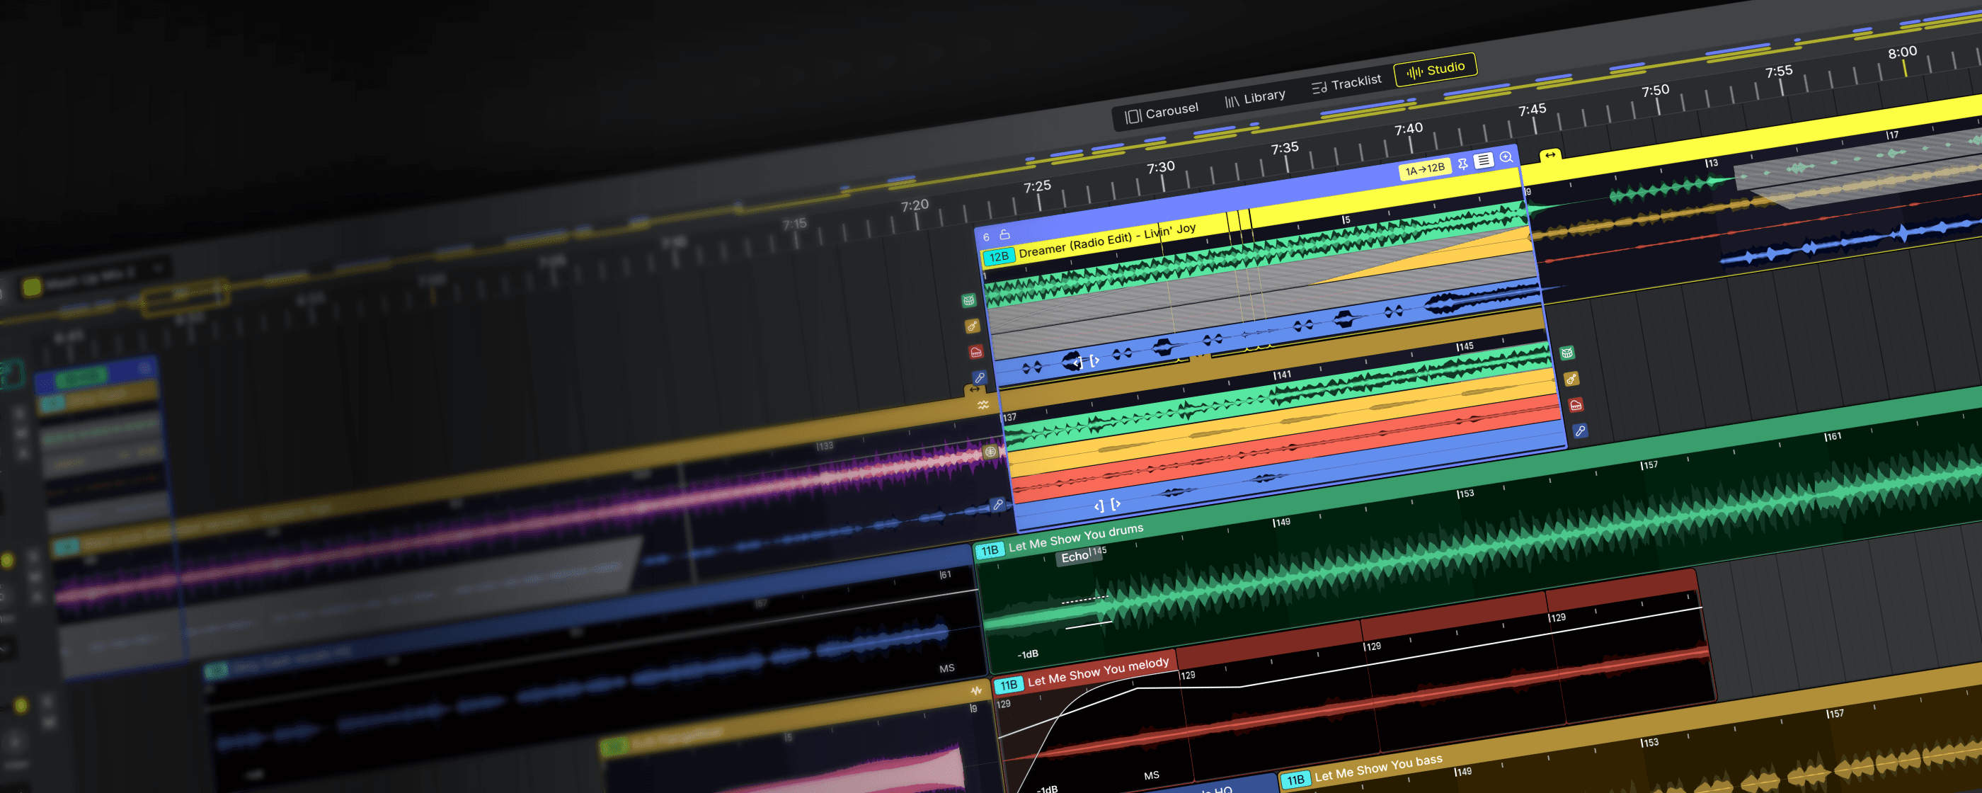Click the -1dB gain label on drums clip

1028,654
